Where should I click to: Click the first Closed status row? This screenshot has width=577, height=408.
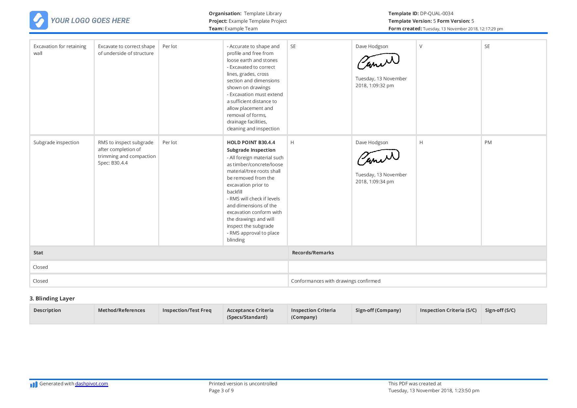(159, 267)
